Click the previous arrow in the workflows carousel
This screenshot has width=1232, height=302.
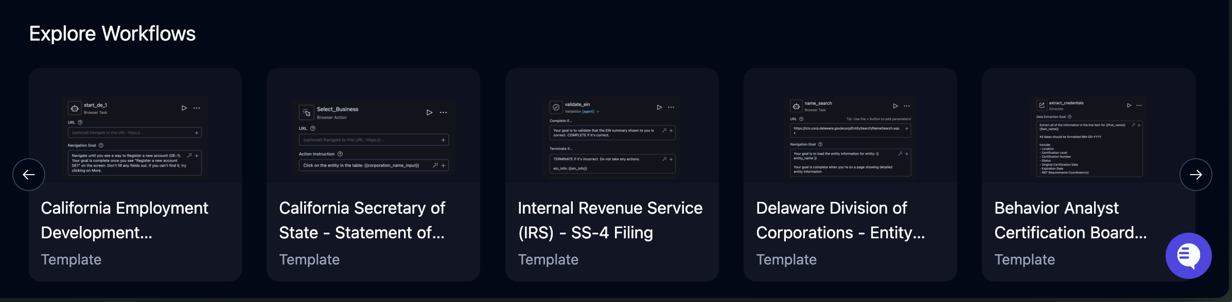pyautogui.click(x=29, y=175)
